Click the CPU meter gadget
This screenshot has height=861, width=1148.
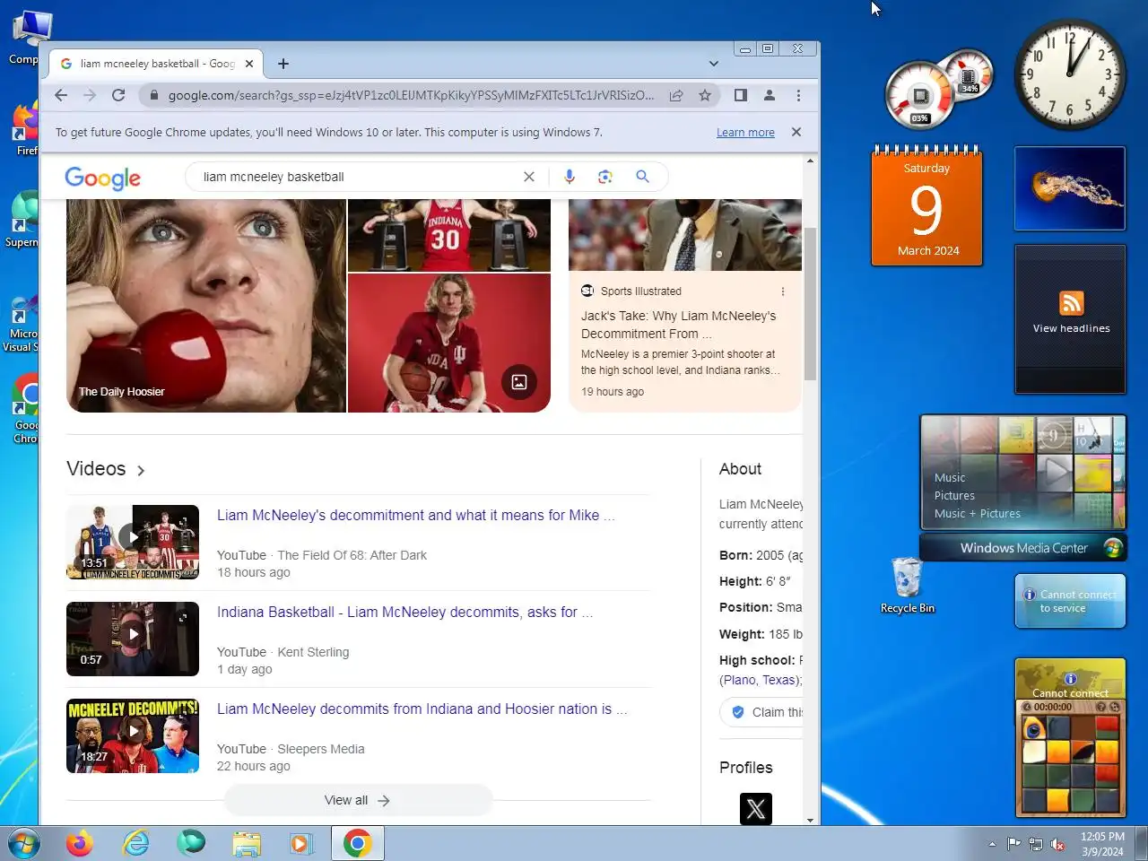click(x=920, y=96)
